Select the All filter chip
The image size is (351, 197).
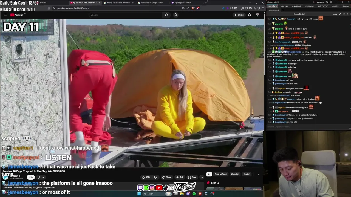(x=209, y=174)
